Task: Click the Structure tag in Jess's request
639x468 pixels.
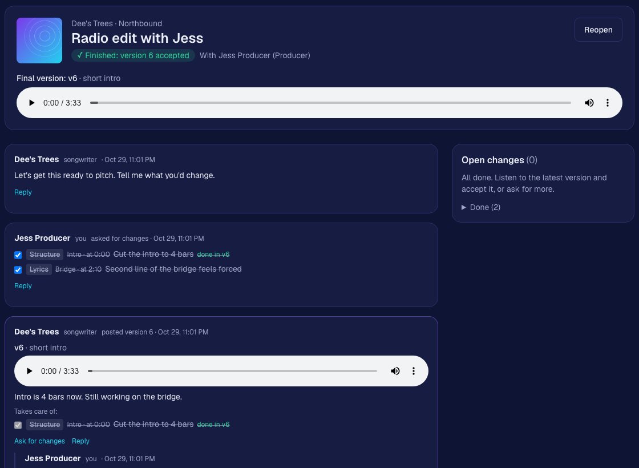Action: click(x=45, y=255)
